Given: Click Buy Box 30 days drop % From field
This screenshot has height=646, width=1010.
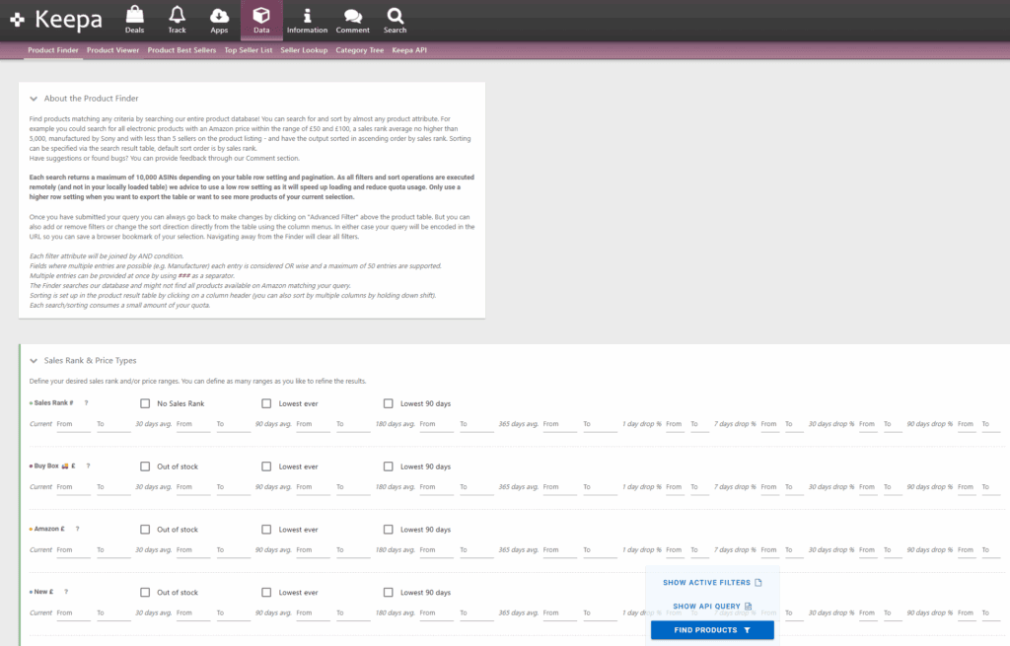Looking at the screenshot, I should tap(868, 487).
